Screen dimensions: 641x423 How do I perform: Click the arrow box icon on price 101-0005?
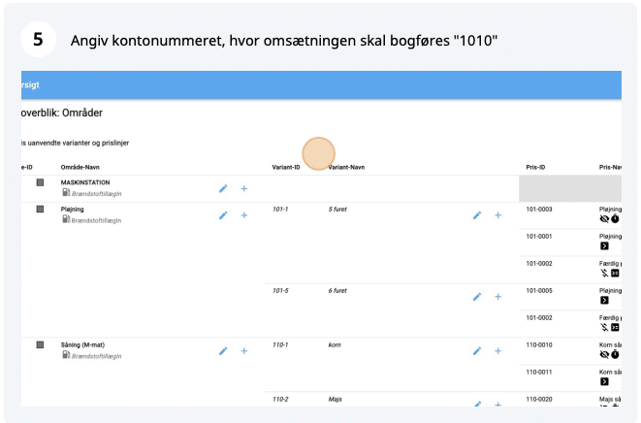(604, 301)
